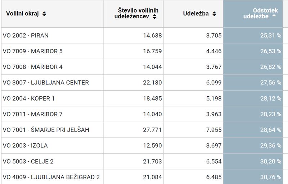The width and height of the screenshot is (288, 184).
Task: Click the 25,31 % turnout cell
Action: coord(270,36)
